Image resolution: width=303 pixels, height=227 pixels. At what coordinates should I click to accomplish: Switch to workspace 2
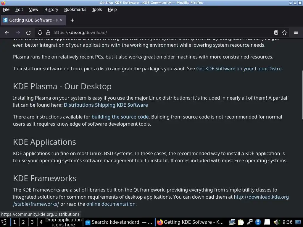coord(23,222)
